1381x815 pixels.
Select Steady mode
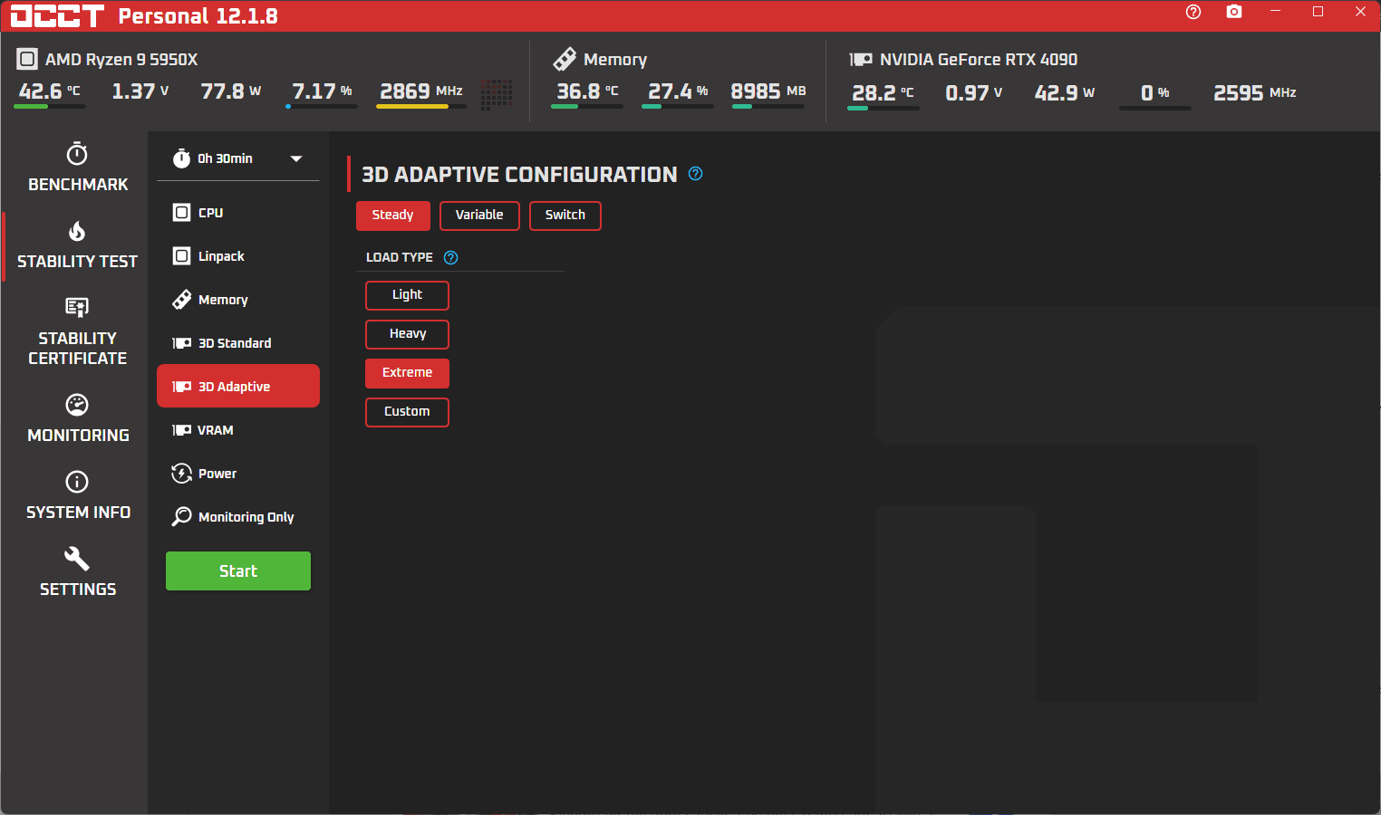(392, 216)
